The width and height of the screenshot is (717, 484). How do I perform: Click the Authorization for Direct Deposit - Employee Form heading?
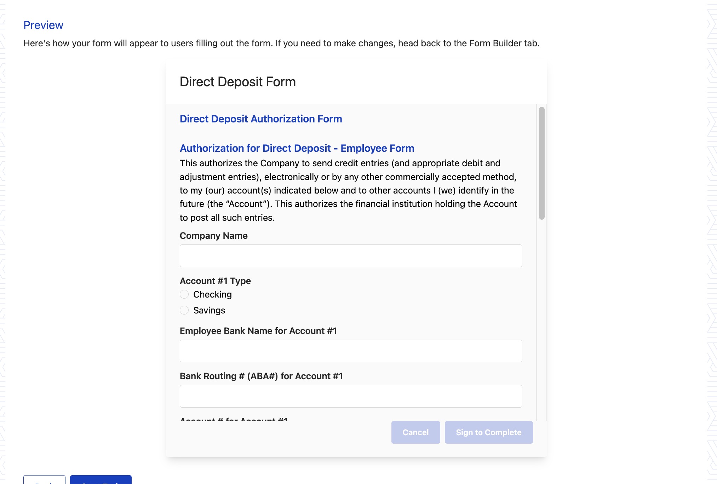coord(297,148)
